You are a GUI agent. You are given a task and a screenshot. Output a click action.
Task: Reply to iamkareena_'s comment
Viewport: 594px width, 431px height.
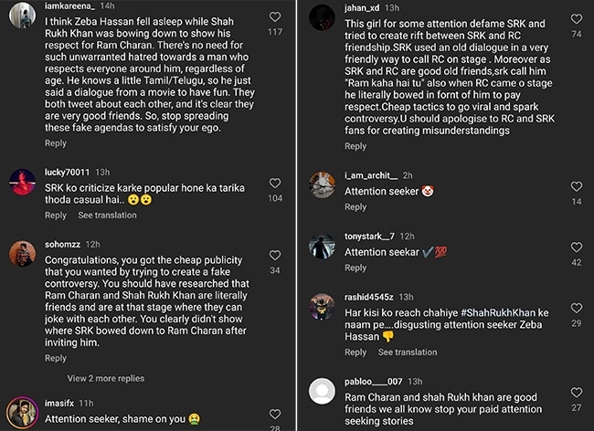56,143
